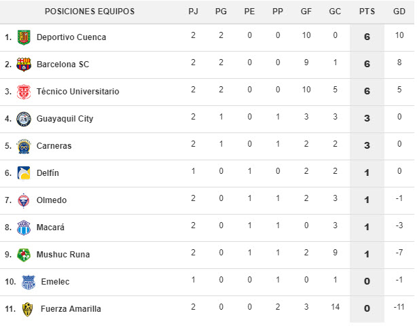Click the Olmedo team crest
417x326 pixels.
point(24,200)
